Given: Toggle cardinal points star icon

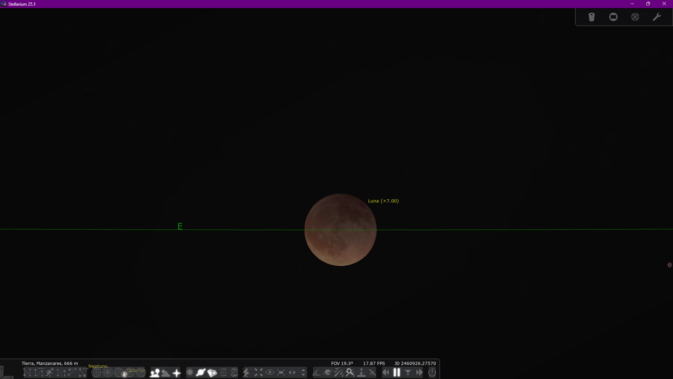Looking at the screenshot, I should point(177,373).
